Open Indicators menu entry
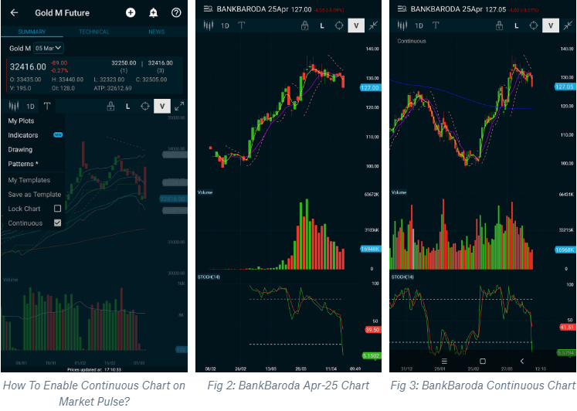577x411 pixels. [x=23, y=135]
